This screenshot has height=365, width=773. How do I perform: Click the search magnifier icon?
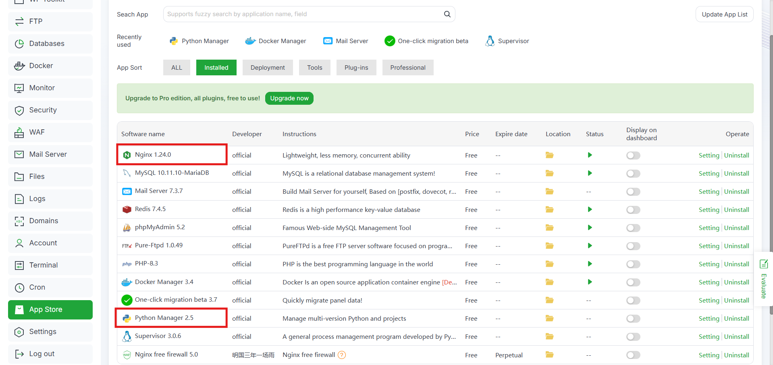(x=447, y=14)
